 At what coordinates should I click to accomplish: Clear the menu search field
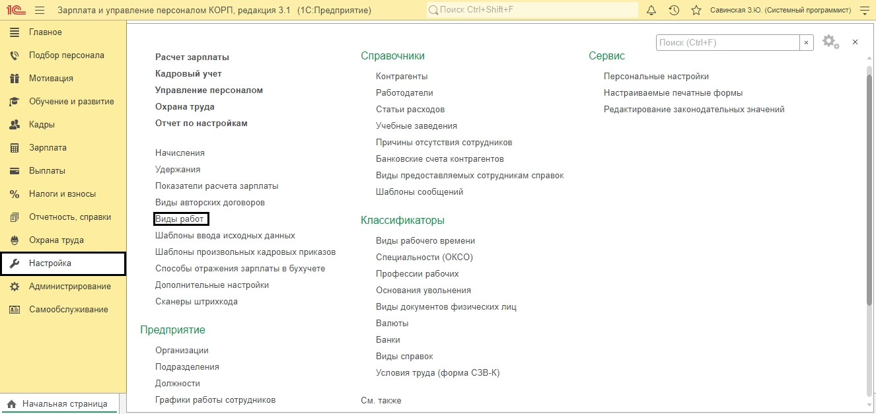[x=807, y=42]
